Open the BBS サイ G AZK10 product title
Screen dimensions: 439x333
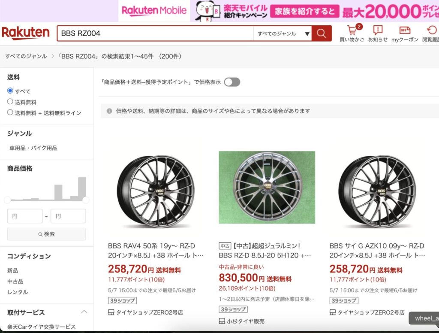coord(377,251)
